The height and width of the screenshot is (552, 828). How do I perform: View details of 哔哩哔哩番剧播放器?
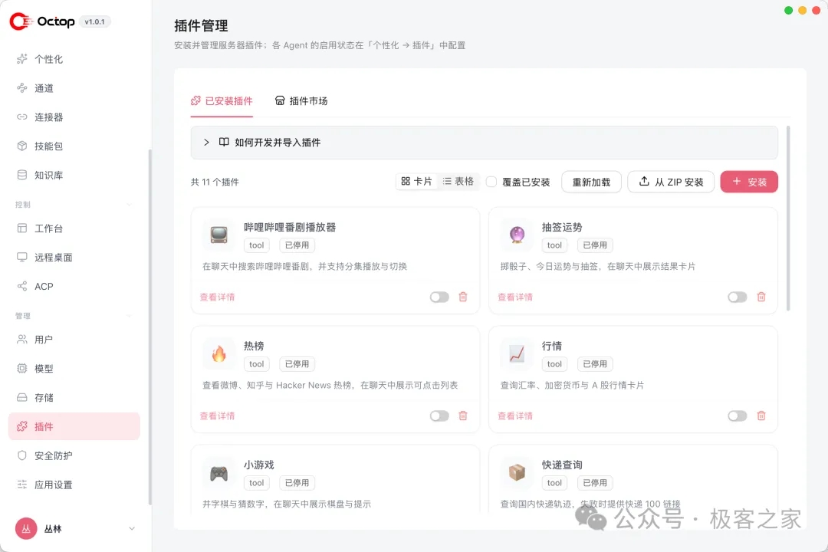(x=217, y=297)
